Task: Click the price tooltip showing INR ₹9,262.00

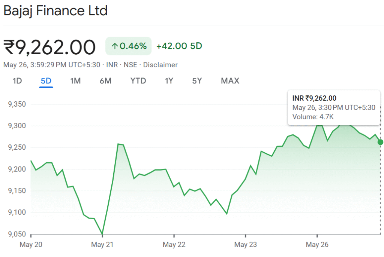Action: (333, 107)
